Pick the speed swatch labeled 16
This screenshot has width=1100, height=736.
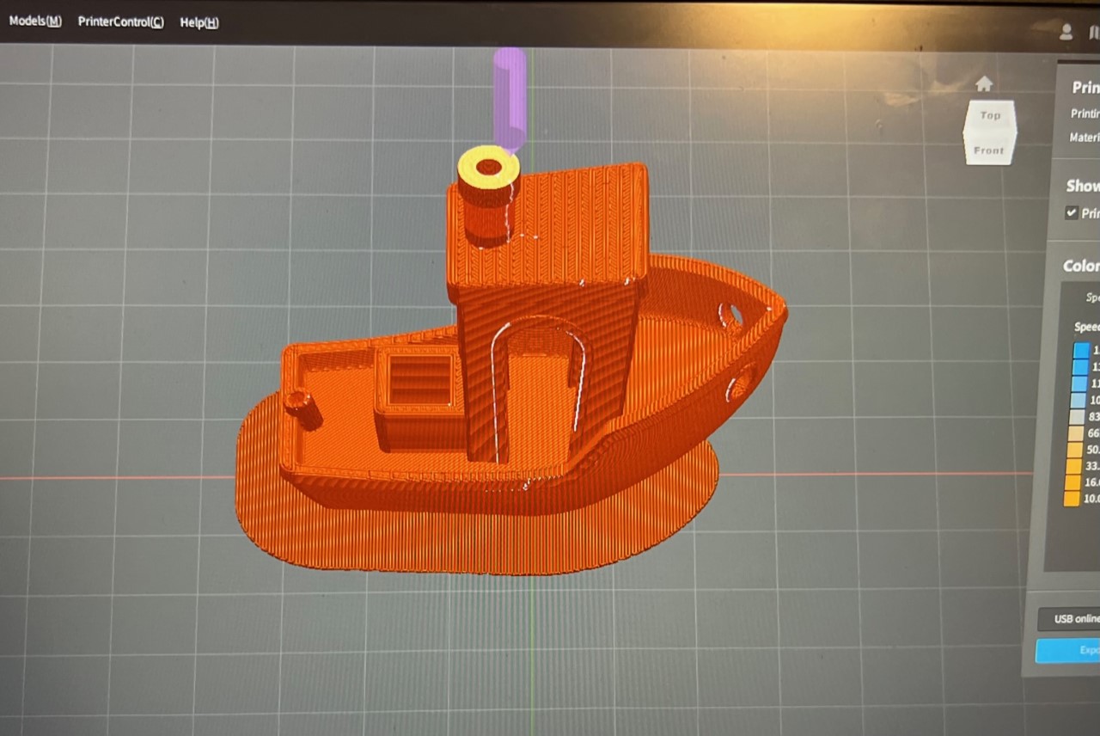pos(1072,482)
